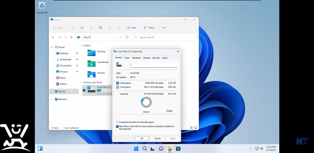Click the drive label text field
The image size is (314, 153).
coord(154,65)
